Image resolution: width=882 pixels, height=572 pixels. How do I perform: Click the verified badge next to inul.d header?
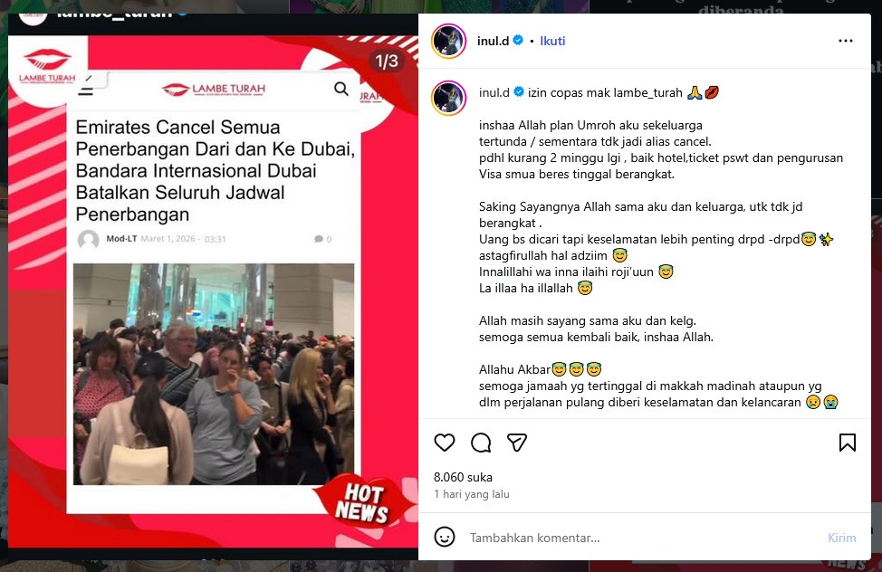point(519,41)
